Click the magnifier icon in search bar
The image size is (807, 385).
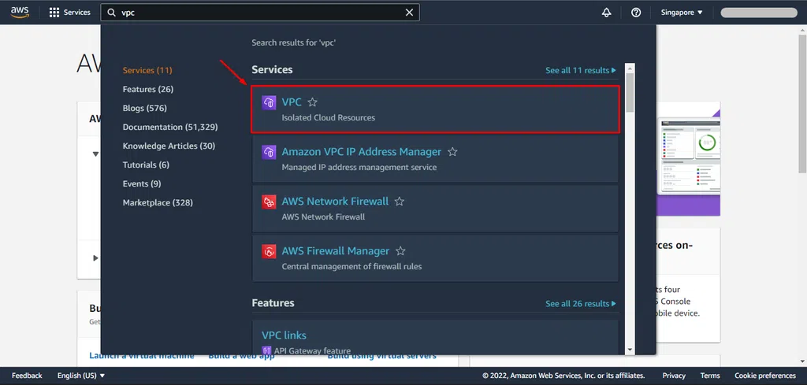click(112, 13)
